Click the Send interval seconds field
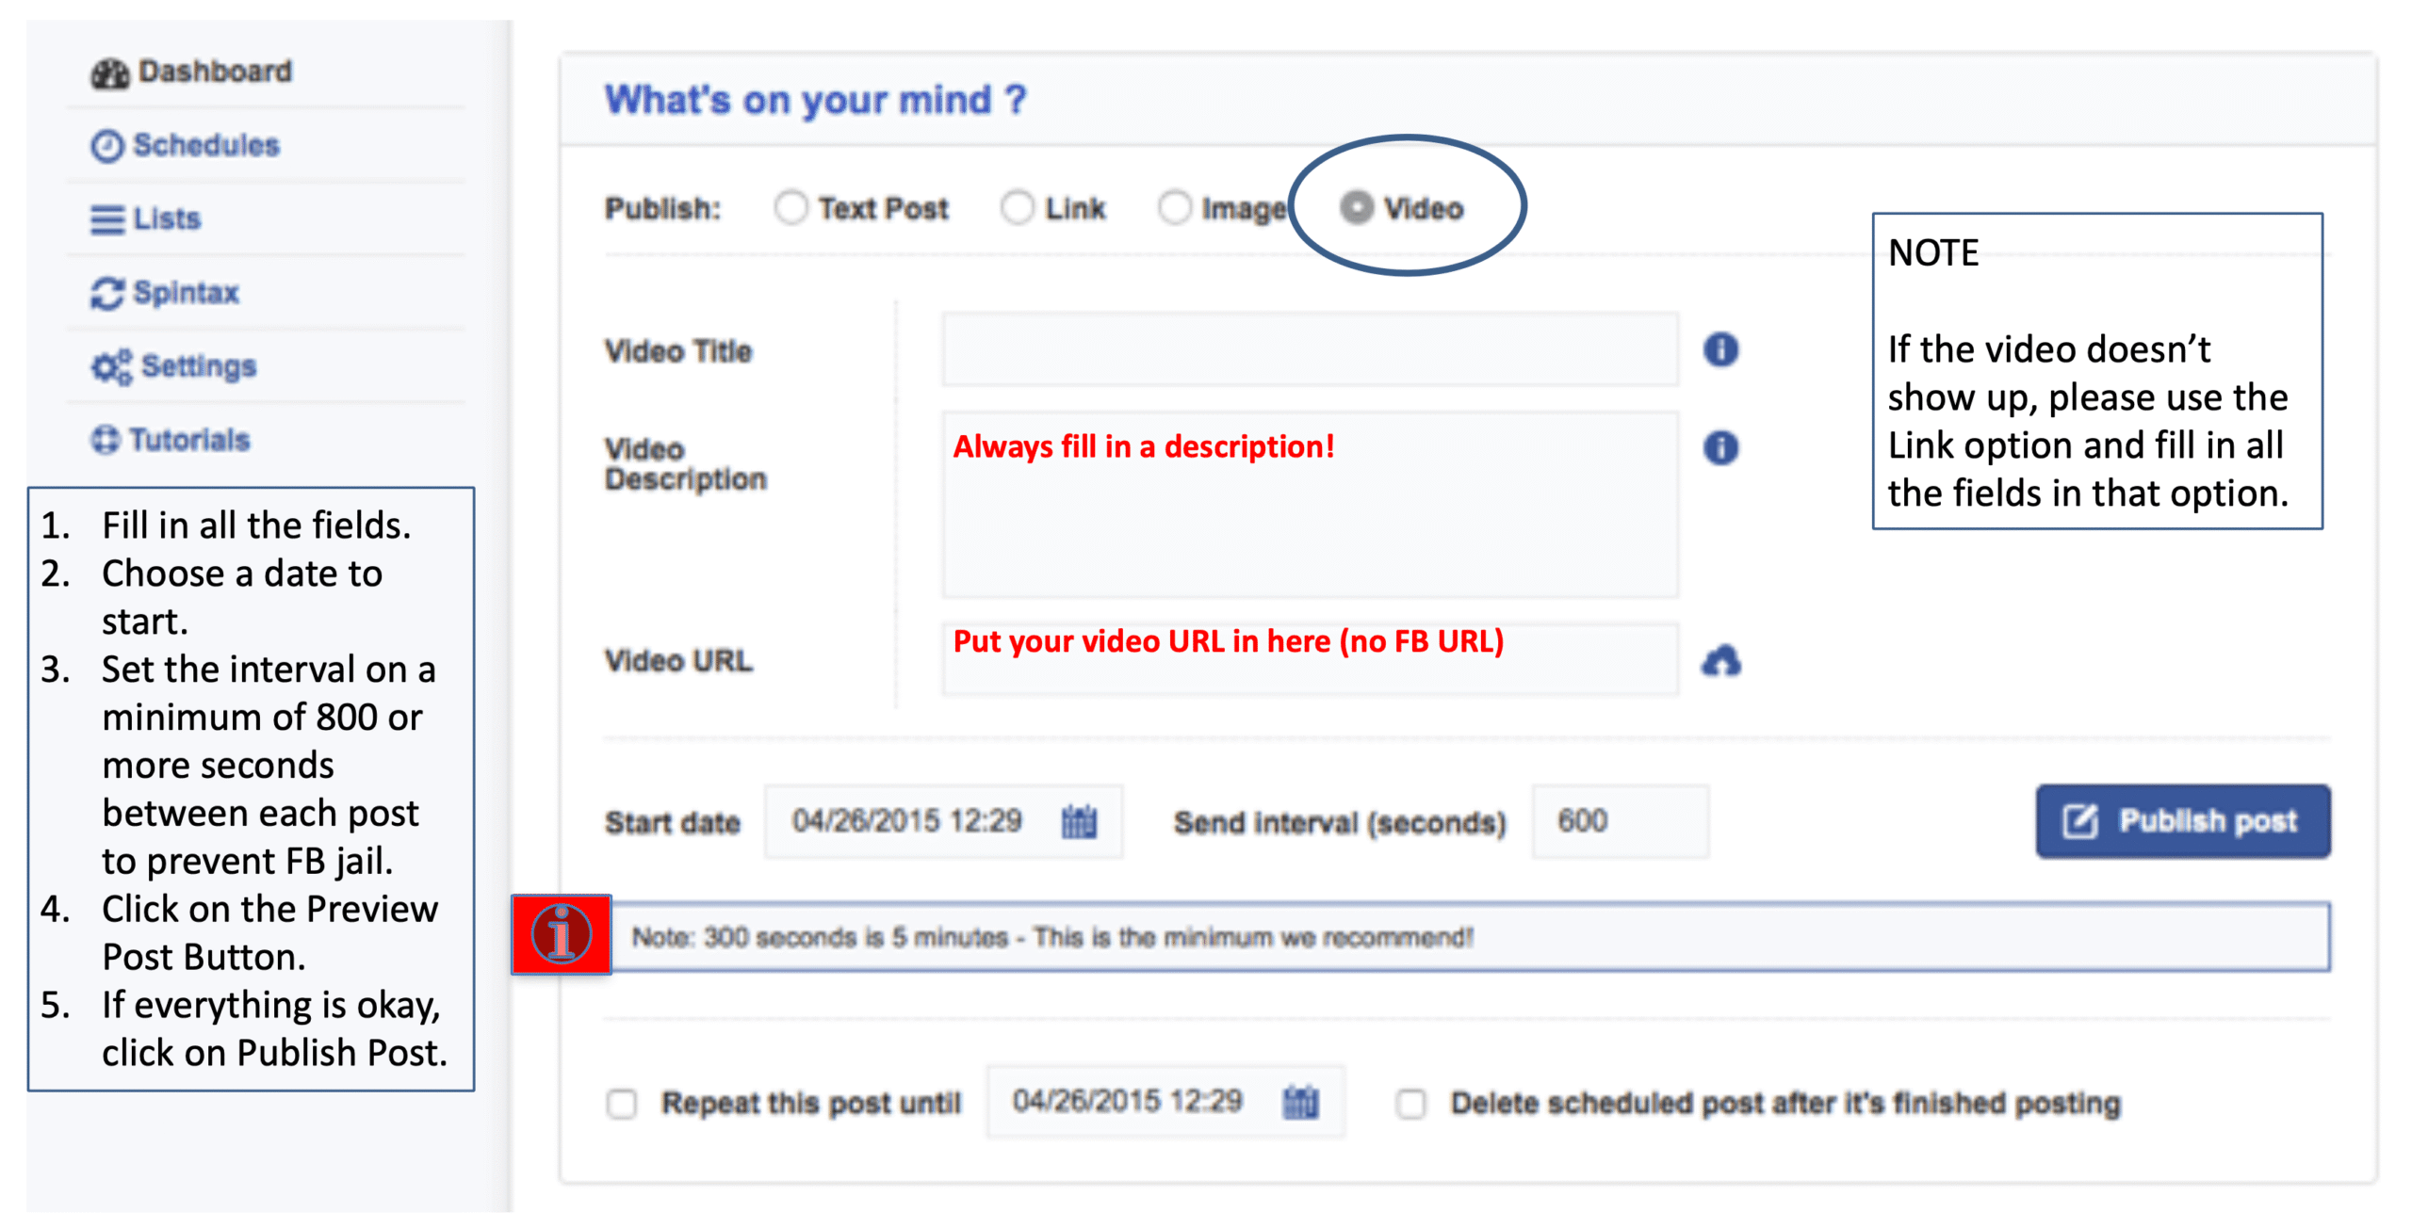Image resolution: width=2412 pixels, height=1228 pixels. pyautogui.click(x=1619, y=821)
